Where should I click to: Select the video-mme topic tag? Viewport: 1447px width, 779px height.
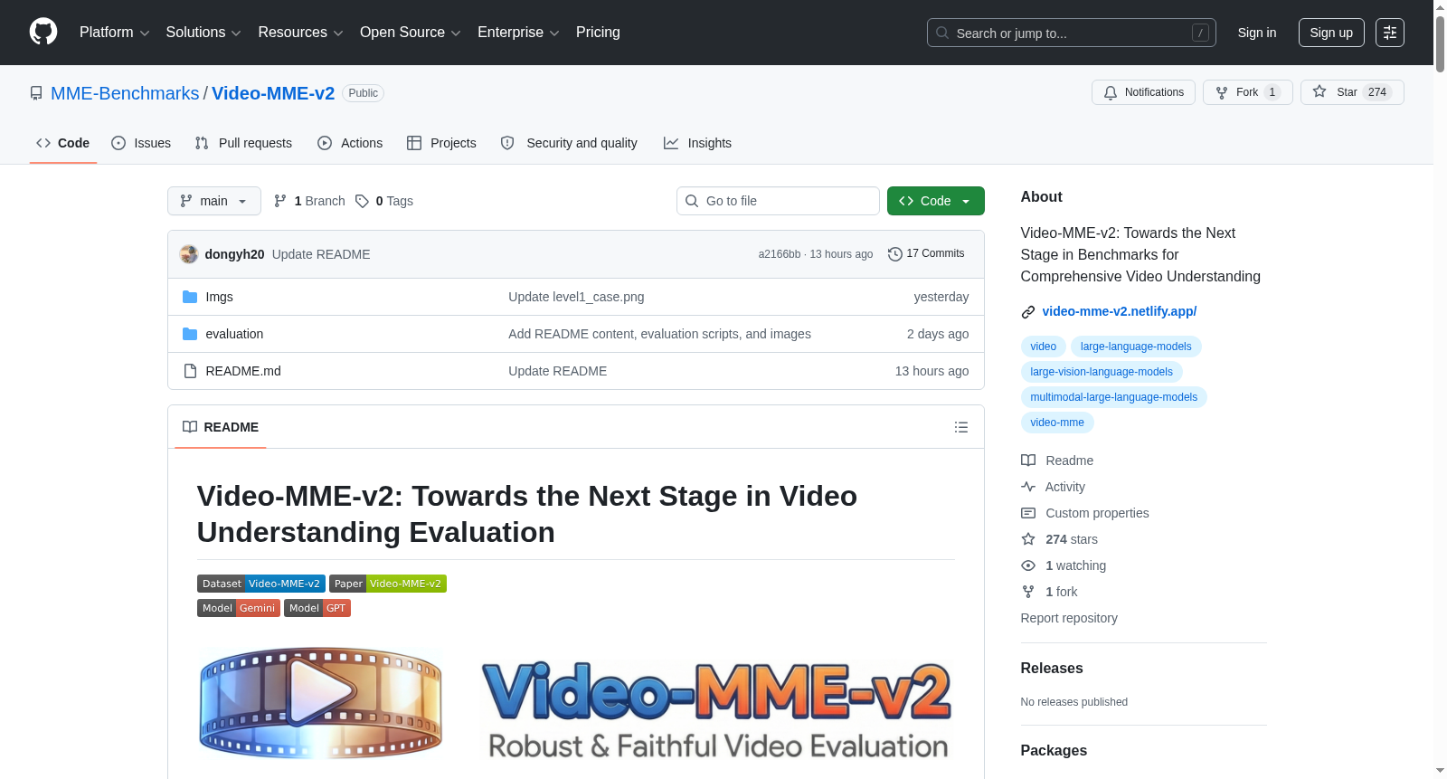click(x=1057, y=423)
